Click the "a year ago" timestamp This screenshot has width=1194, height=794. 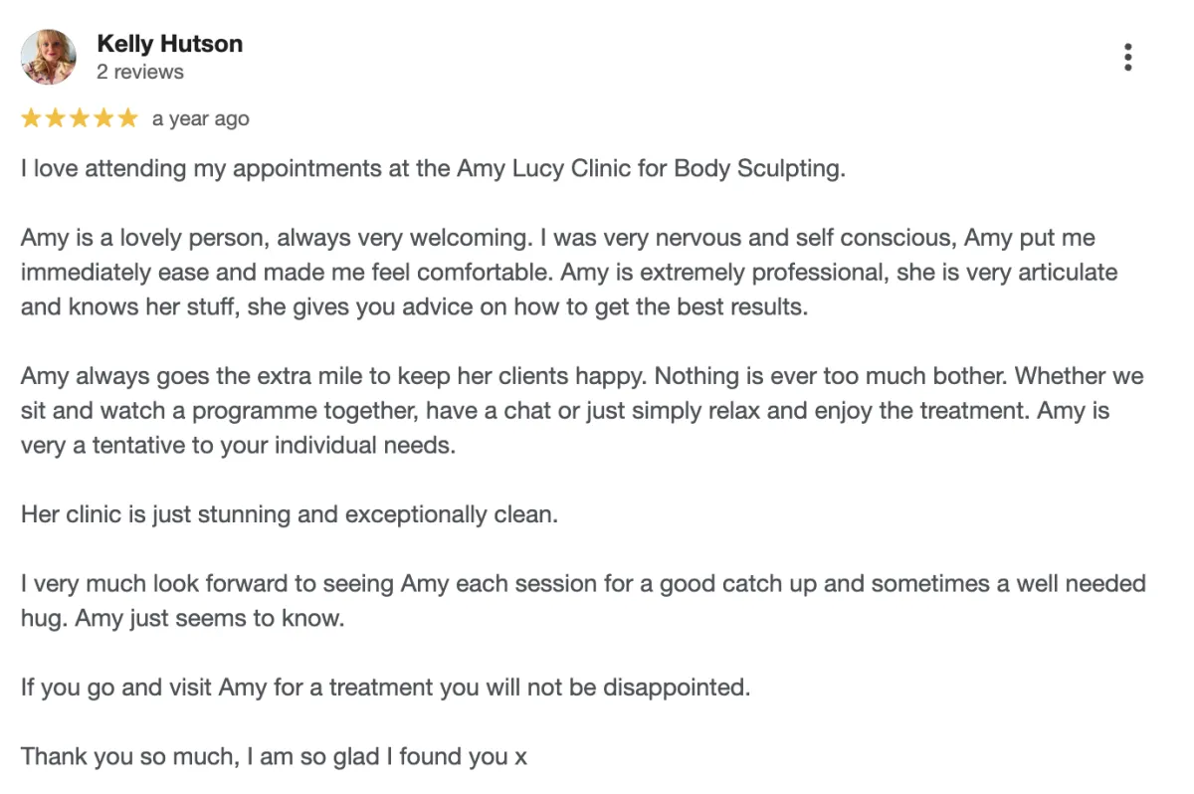coord(200,118)
